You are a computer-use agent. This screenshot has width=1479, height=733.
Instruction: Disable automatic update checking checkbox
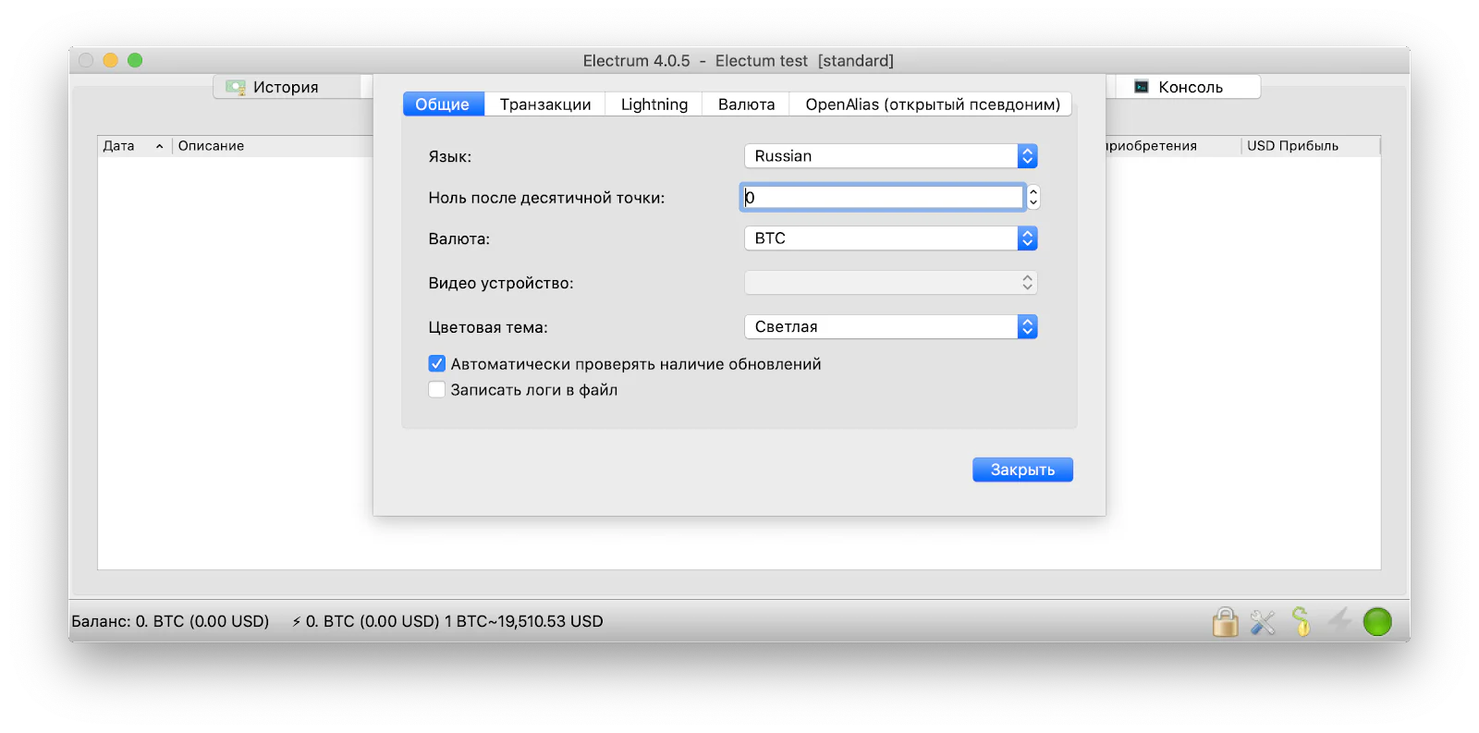(x=437, y=364)
